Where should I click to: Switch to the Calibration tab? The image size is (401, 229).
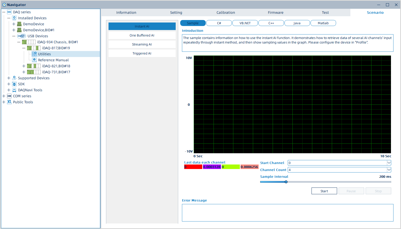pyautogui.click(x=225, y=12)
